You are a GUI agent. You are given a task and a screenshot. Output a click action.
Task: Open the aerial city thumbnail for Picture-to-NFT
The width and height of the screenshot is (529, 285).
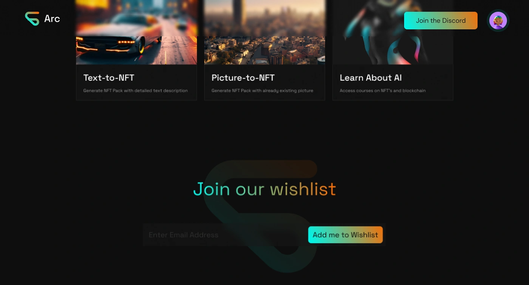264,32
